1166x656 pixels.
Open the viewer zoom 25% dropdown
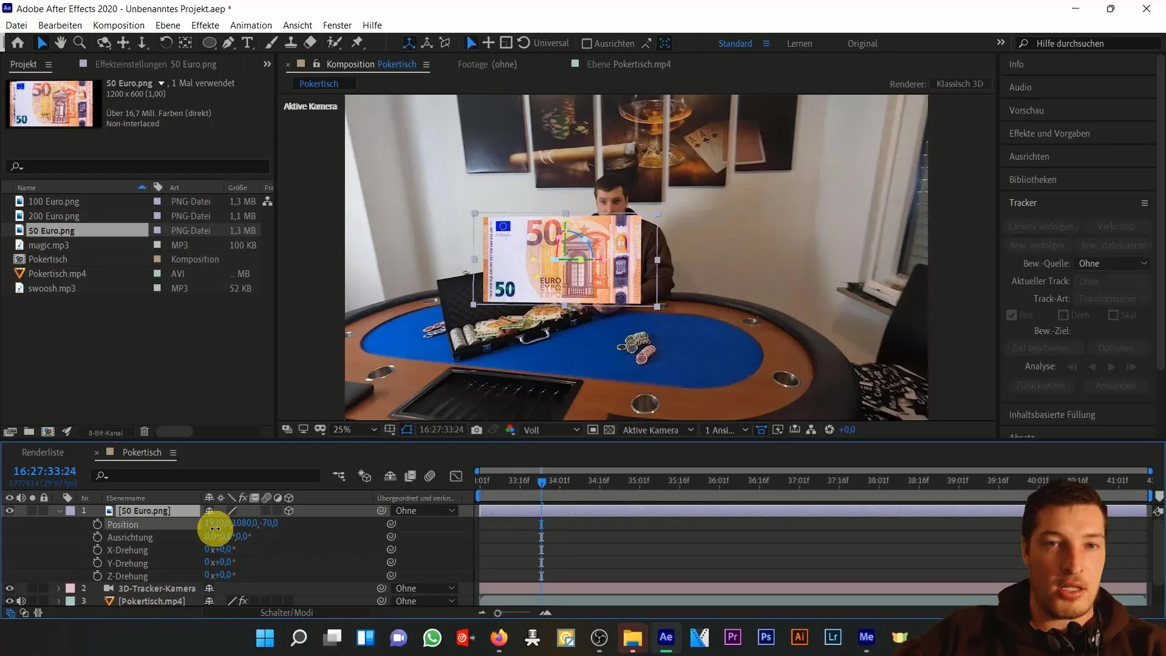(355, 430)
